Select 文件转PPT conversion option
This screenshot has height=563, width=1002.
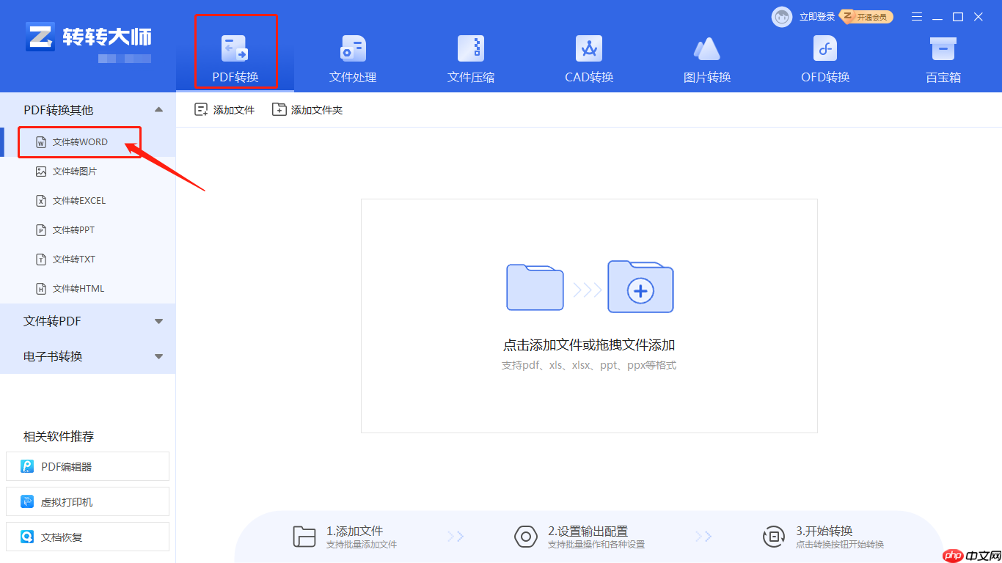click(88, 230)
